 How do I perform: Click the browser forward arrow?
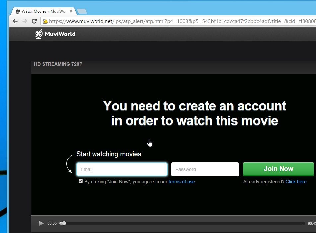25,21
